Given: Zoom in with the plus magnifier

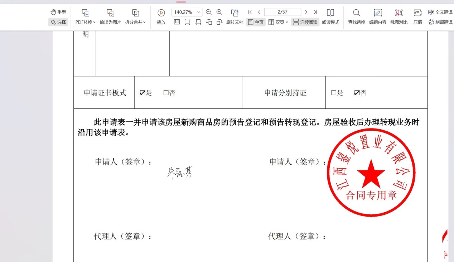Looking at the screenshot, I should [x=219, y=12].
